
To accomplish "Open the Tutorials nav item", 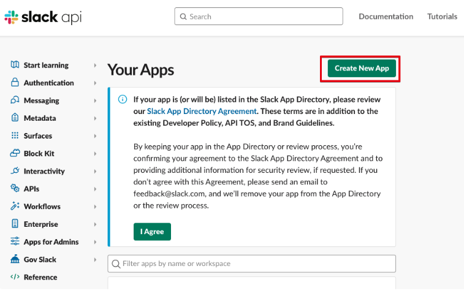I will click(442, 17).
